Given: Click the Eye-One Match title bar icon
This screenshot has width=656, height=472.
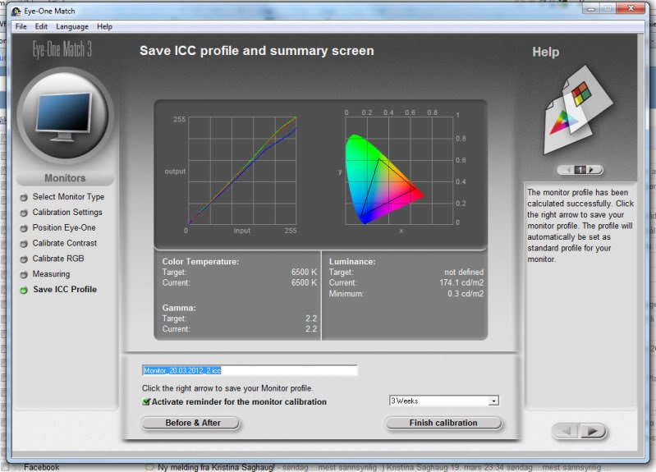Looking at the screenshot, I should [x=16, y=11].
